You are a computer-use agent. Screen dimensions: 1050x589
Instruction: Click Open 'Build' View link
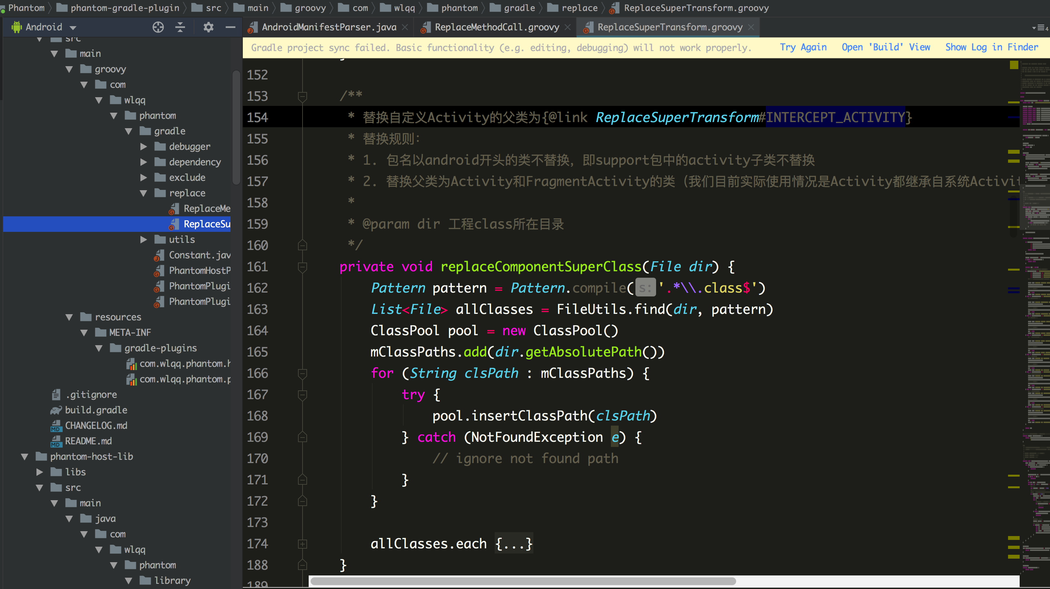886,47
